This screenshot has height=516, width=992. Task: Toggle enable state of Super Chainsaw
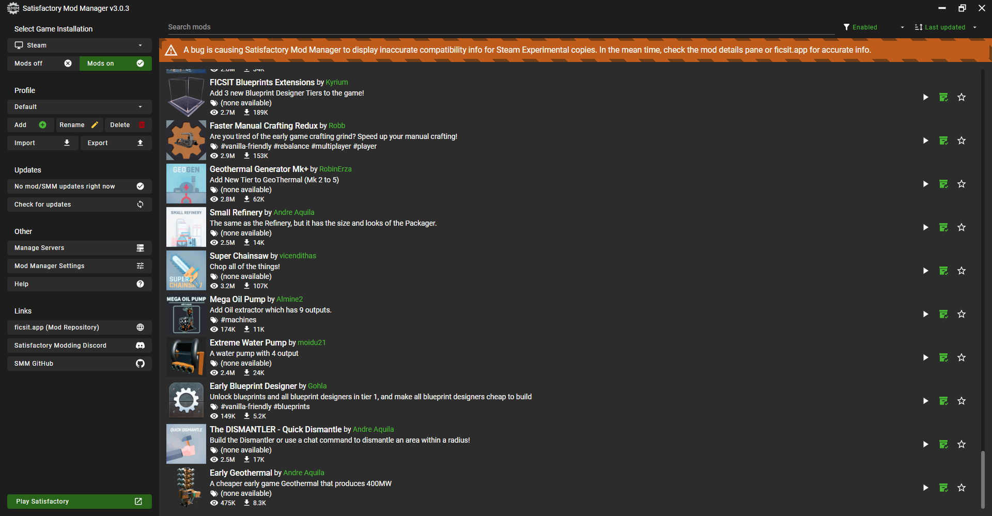tap(926, 271)
